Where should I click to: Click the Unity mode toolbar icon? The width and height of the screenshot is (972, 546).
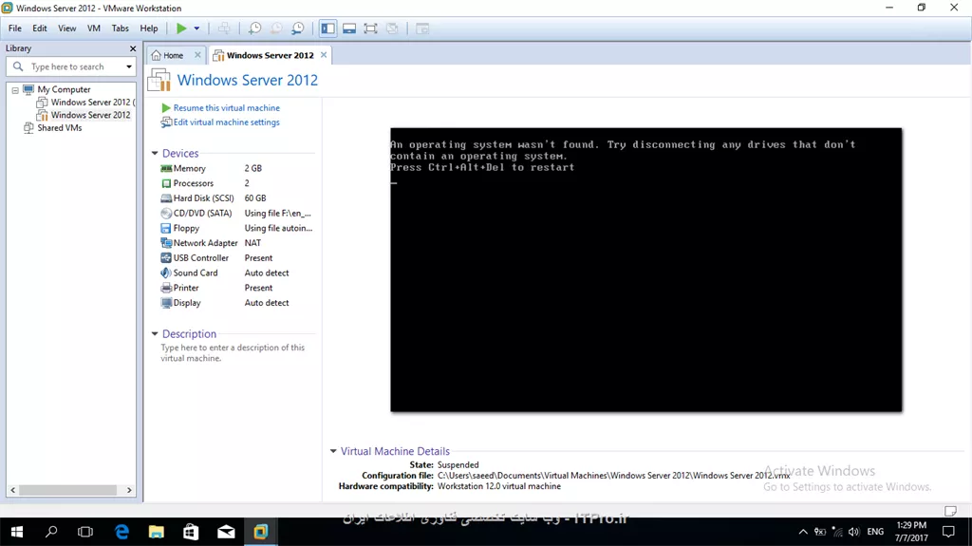tap(392, 28)
